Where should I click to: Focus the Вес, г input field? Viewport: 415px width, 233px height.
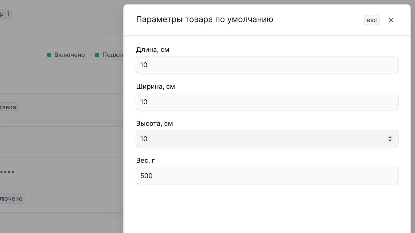pyautogui.click(x=267, y=176)
